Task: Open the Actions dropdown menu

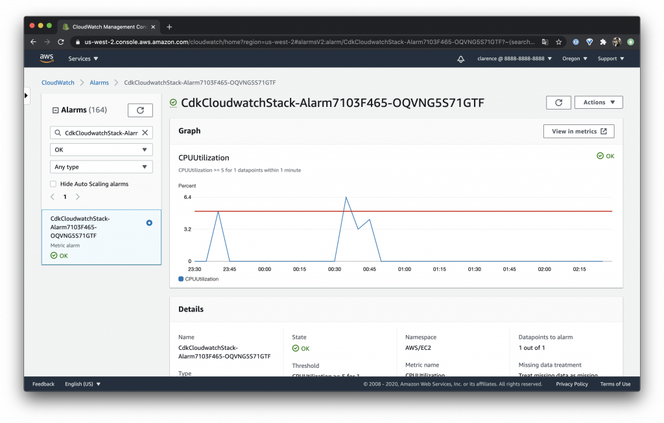Action: (x=599, y=102)
